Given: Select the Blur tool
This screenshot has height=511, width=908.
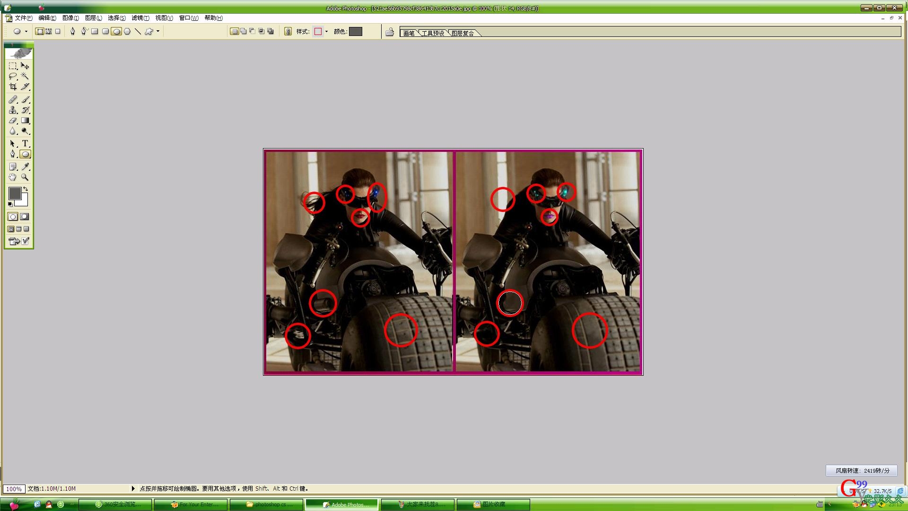Looking at the screenshot, I should tap(13, 131).
